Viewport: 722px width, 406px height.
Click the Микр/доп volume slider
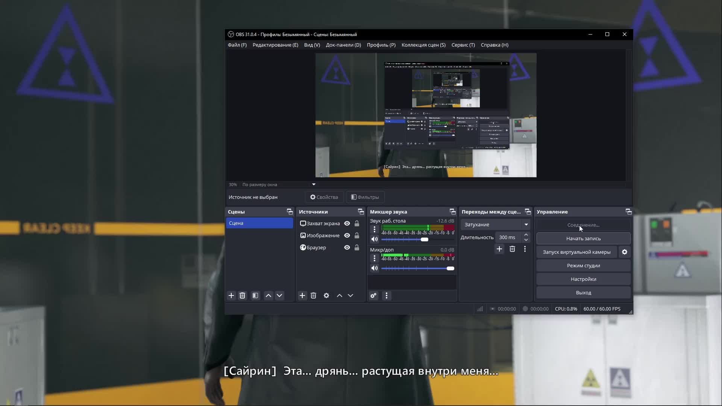pos(417,268)
